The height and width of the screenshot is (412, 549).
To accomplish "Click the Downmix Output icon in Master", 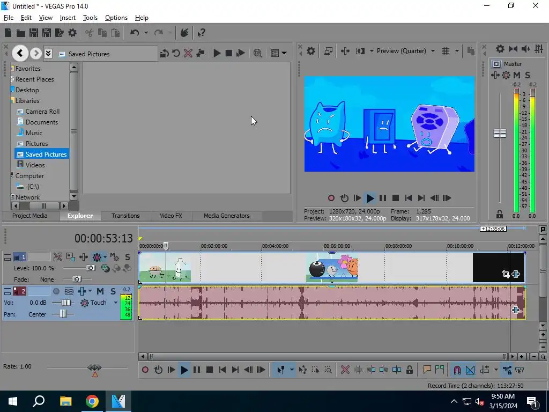I will click(x=513, y=49).
